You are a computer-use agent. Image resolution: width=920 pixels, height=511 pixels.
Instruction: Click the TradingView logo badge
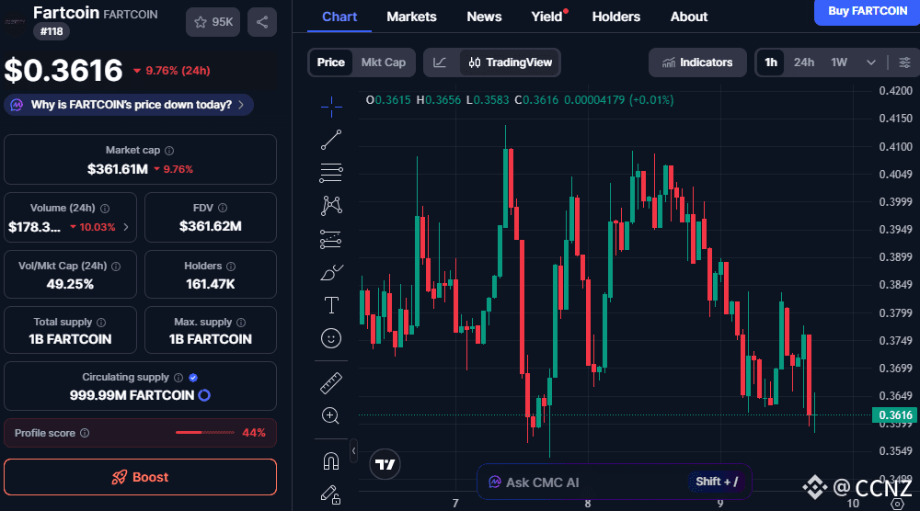[385, 465]
